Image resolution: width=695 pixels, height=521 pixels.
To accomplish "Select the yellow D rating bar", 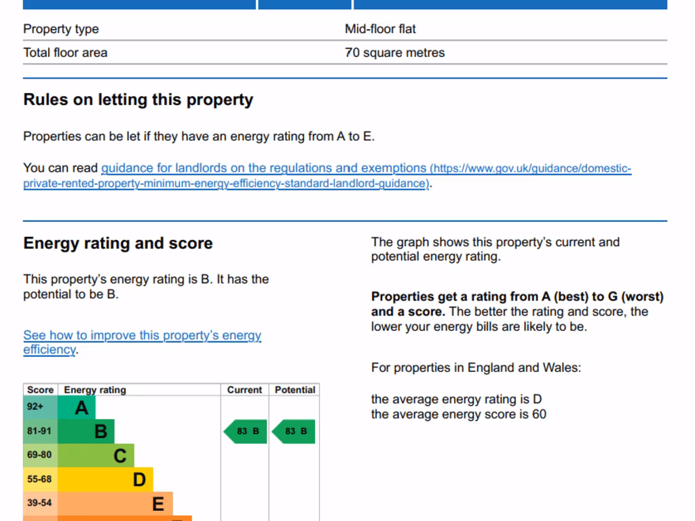I will pyautogui.click(x=106, y=480).
